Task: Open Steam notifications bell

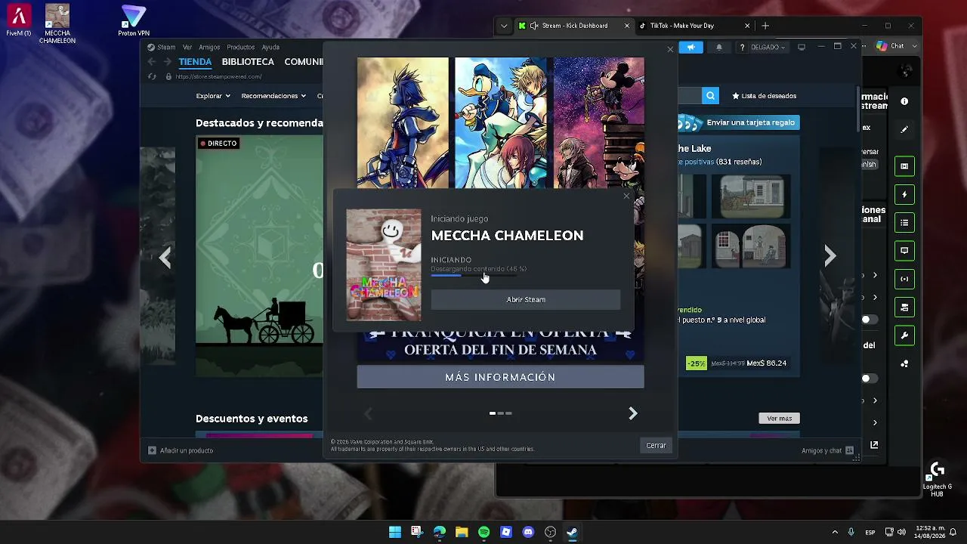Action: 718,47
